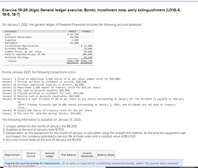This screenshot has height=168, width=198.
Task: Select the Trial Balance tab
Action: tap(68, 155)
